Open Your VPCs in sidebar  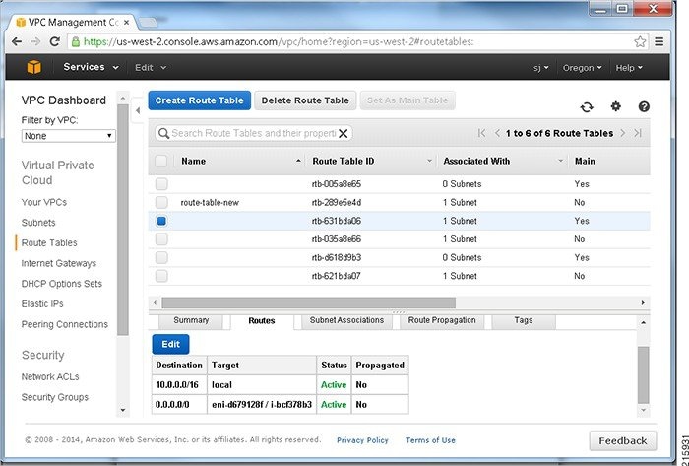(x=44, y=202)
